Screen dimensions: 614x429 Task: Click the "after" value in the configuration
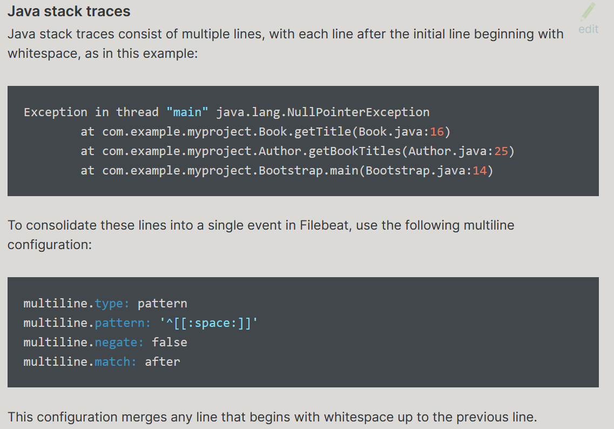(x=162, y=362)
